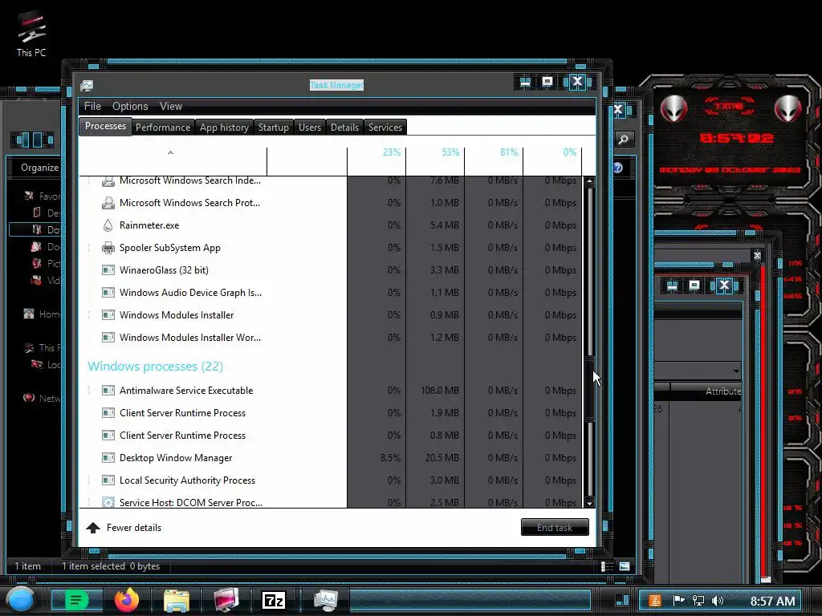Click the End task button
The height and width of the screenshot is (616, 822).
click(555, 528)
